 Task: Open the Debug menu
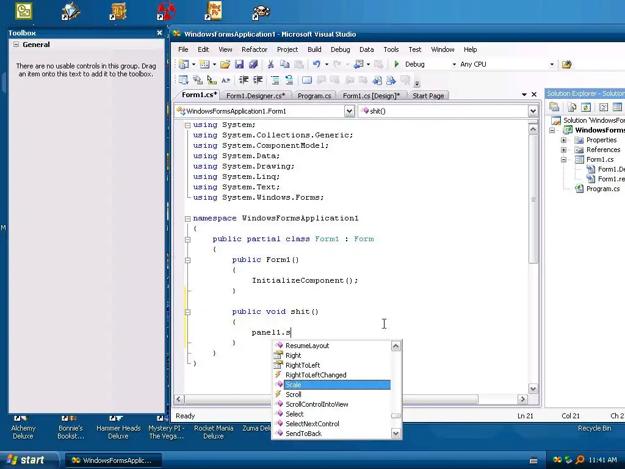point(341,49)
